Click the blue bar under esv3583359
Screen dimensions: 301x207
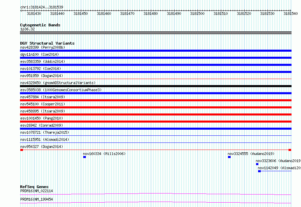[156, 65]
